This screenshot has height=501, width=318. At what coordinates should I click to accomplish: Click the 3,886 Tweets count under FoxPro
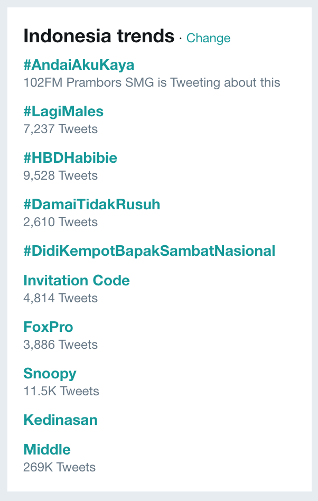coord(60,345)
